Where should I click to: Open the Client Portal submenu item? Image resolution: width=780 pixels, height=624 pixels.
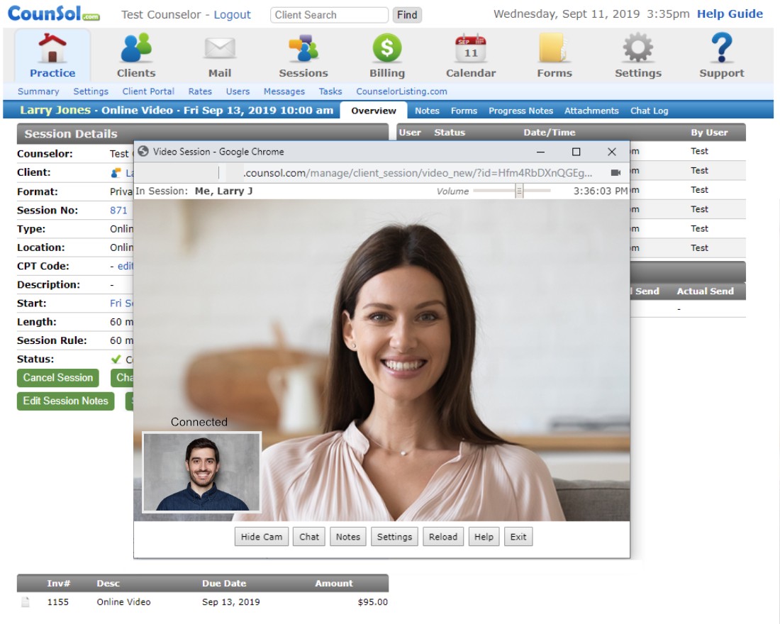pos(148,91)
